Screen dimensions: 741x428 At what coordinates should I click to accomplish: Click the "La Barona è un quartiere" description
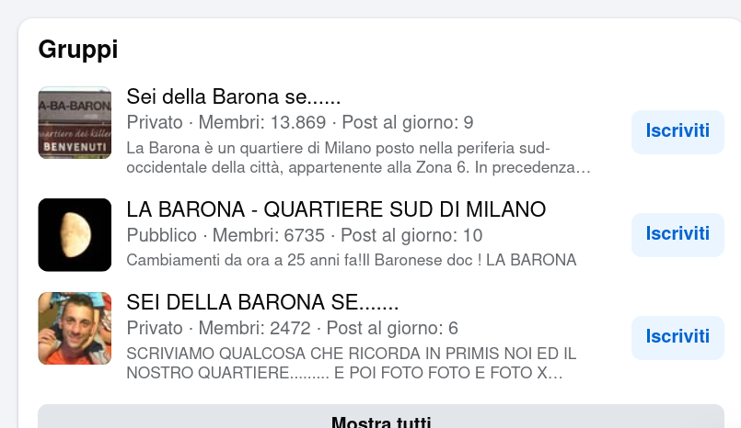[358, 158]
